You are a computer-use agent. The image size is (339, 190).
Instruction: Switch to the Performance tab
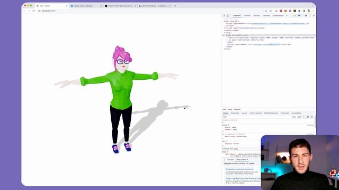pyautogui.click(x=278, y=15)
